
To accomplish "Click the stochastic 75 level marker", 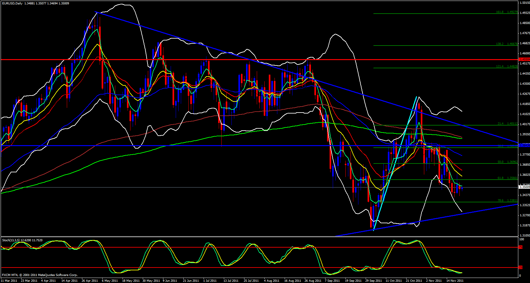I will pyautogui.click(x=521, y=247).
